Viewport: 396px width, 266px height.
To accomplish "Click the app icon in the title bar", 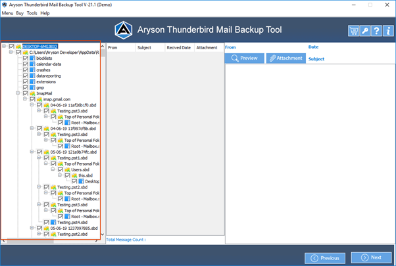I will pyautogui.click(x=5, y=5).
